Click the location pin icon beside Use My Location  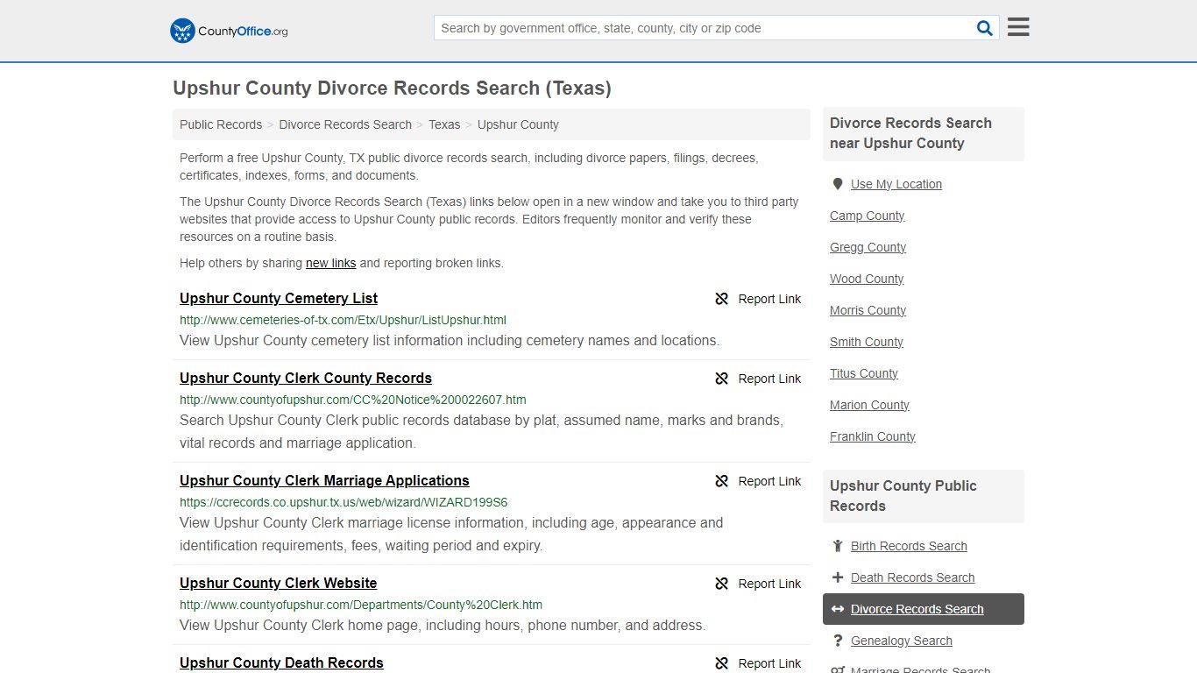click(x=838, y=184)
